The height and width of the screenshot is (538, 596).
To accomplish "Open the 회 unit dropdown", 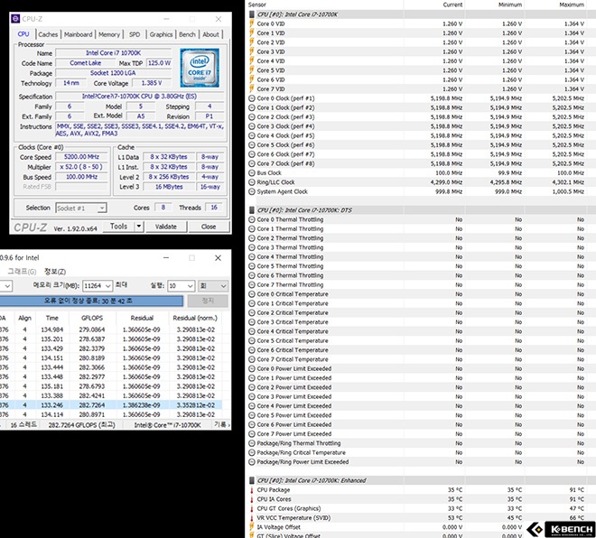I will click(213, 286).
